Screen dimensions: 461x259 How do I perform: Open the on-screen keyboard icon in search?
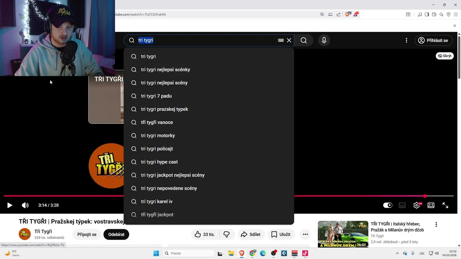tap(281, 40)
